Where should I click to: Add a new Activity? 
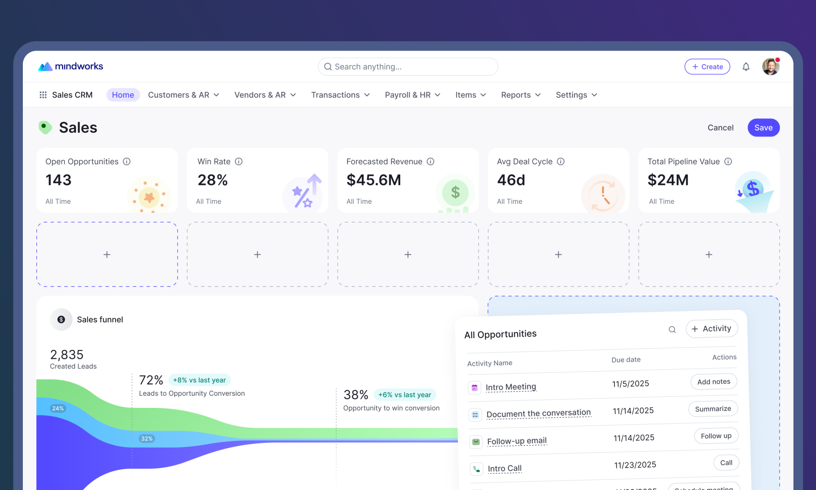[712, 329]
